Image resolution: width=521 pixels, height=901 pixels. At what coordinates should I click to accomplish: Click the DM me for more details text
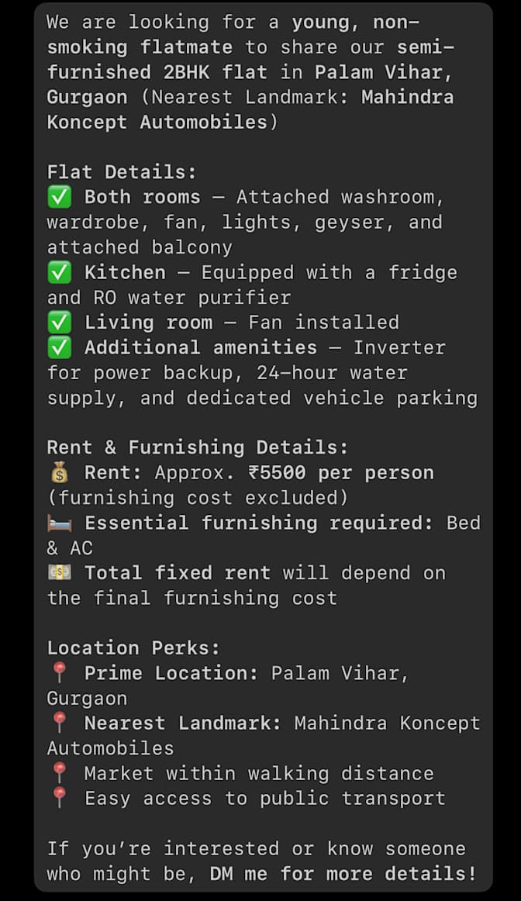click(343, 873)
